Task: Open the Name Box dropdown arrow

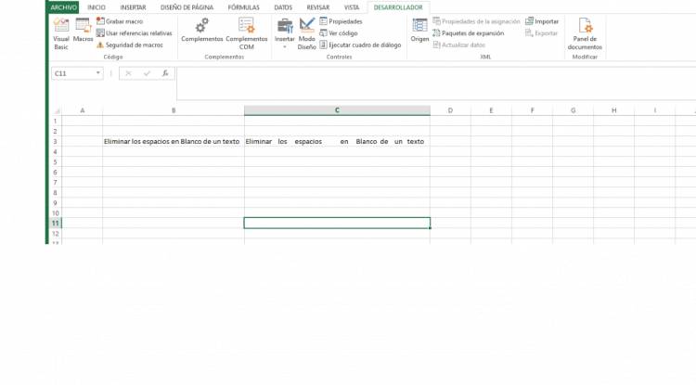Action: click(x=99, y=73)
